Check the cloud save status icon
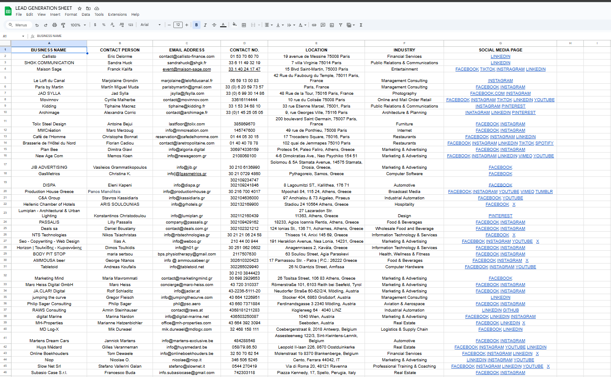The image size is (611, 377). (97, 9)
